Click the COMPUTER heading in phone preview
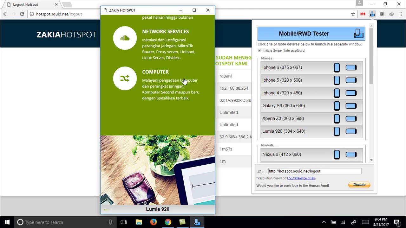The height and width of the screenshot is (228, 406). click(155, 72)
